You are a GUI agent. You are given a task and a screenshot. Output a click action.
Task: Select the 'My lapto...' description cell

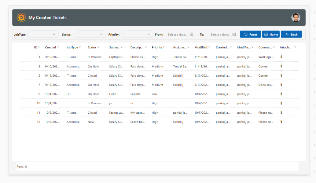[x=137, y=113]
